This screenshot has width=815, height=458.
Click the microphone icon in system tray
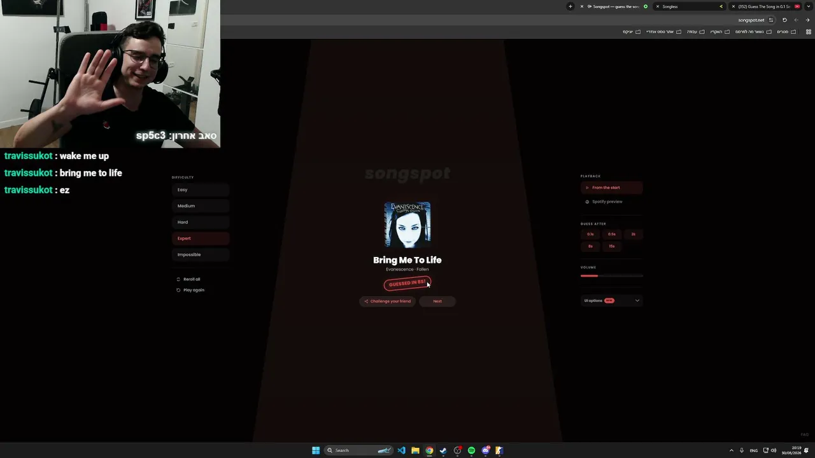(x=742, y=450)
